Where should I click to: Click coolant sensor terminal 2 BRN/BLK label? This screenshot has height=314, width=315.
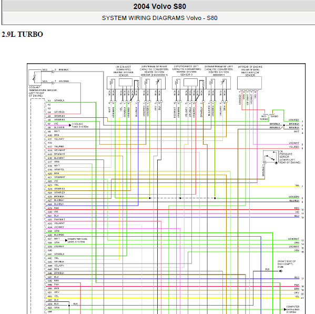pyautogui.click(x=64, y=70)
